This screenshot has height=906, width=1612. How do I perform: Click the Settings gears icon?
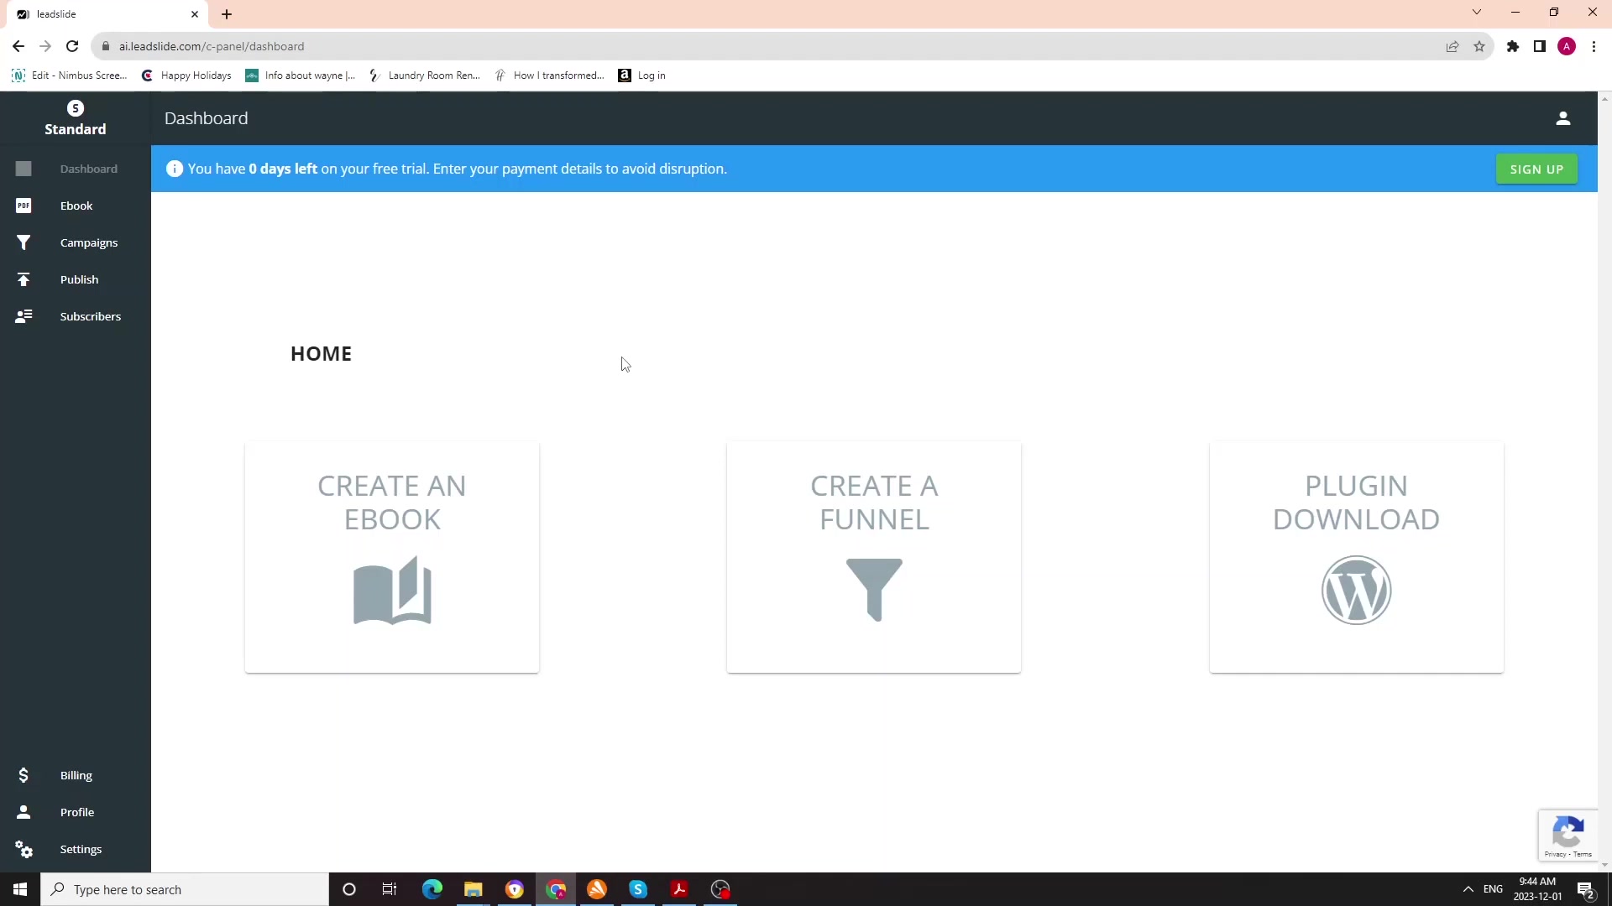point(24,849)
